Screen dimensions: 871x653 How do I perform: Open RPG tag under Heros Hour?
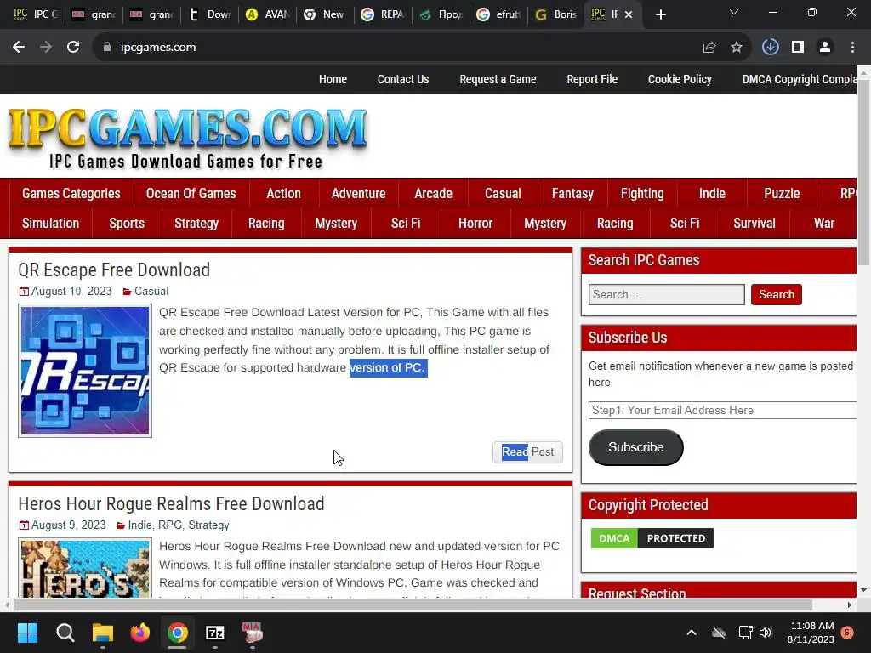tap(170, 525)
